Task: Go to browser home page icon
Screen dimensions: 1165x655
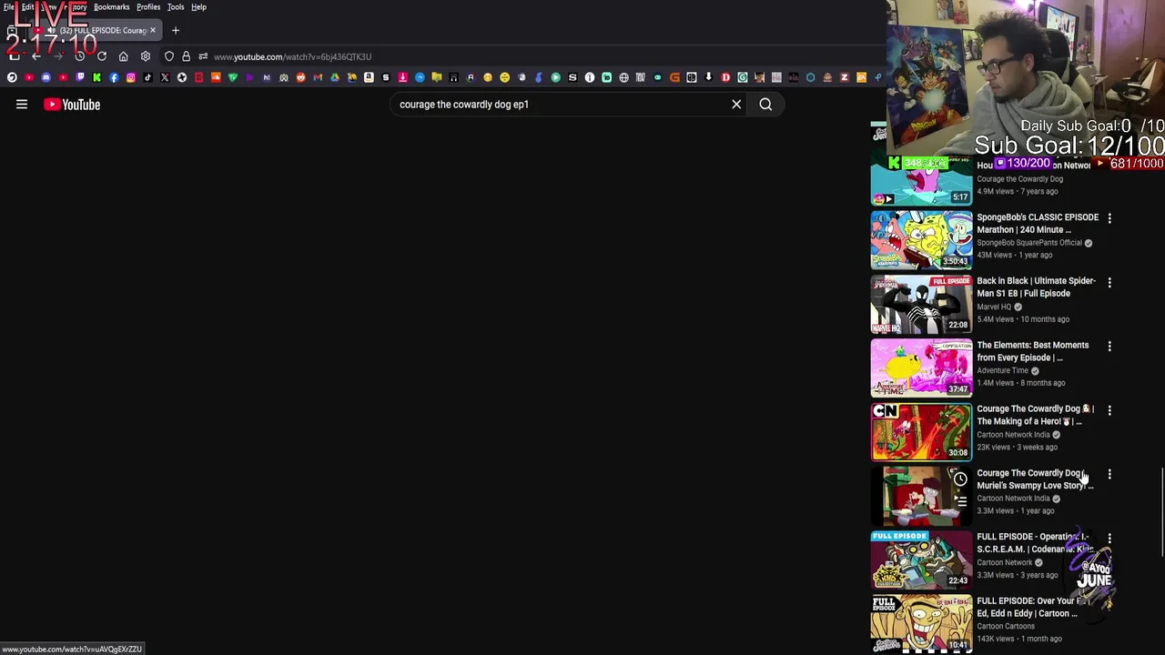Action: tap(123, 56)
